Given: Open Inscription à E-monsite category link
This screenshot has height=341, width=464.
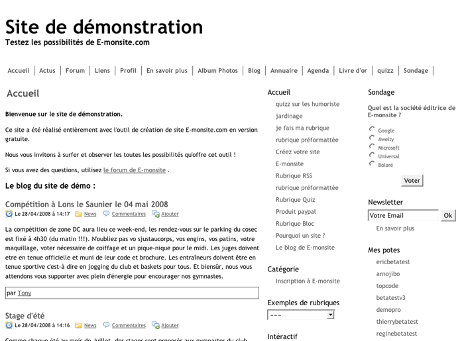Looking at the screenshot, I should 308,281.
